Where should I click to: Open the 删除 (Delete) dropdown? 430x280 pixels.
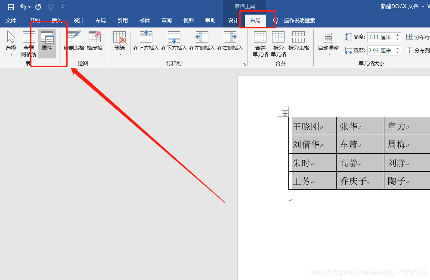(x=120, y=43)
